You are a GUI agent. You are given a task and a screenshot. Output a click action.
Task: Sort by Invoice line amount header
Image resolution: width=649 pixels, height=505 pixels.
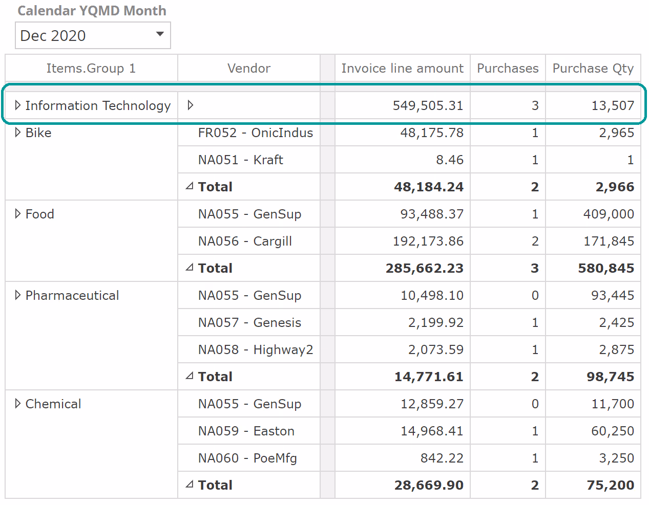click(x=402, y=68)
